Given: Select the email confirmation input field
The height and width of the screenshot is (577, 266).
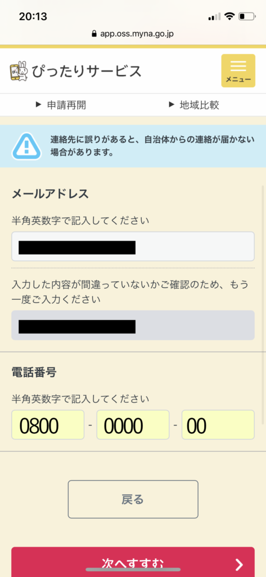Looking at the screenshot, I should pyautogui.click(x=133, y=325).
